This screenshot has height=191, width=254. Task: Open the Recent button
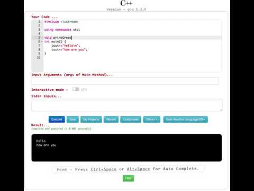(x=111, y=119)
